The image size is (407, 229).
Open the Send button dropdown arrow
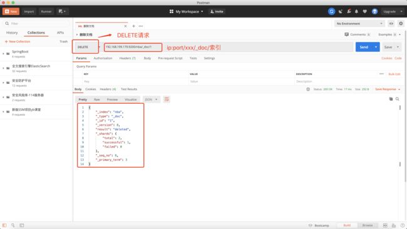point(376,47)
